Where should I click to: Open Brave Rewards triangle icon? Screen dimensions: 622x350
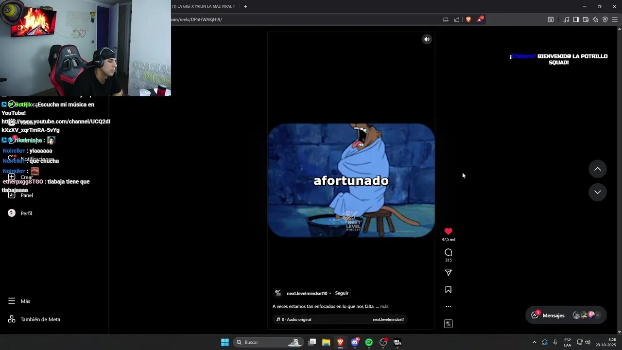[480, 19]
